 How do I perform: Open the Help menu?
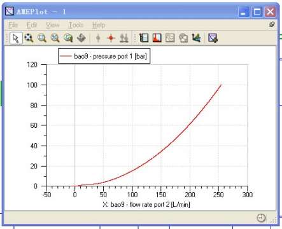click(99, 25)
